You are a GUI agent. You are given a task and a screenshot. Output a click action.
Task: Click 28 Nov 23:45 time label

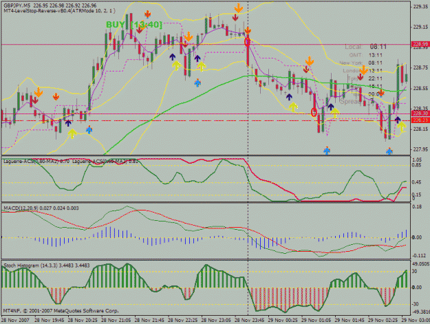click(249, 320)
